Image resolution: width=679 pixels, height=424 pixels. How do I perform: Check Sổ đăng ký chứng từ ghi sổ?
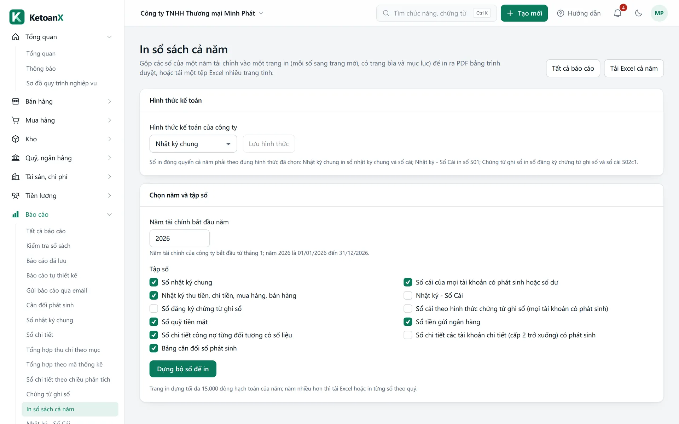(153, 309)
